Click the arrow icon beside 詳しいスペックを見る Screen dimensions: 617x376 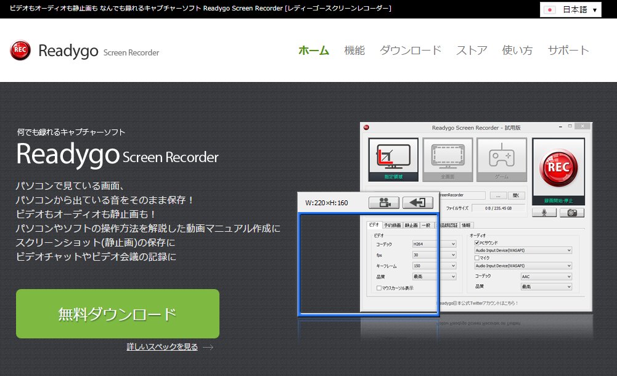tap(208, 347)
